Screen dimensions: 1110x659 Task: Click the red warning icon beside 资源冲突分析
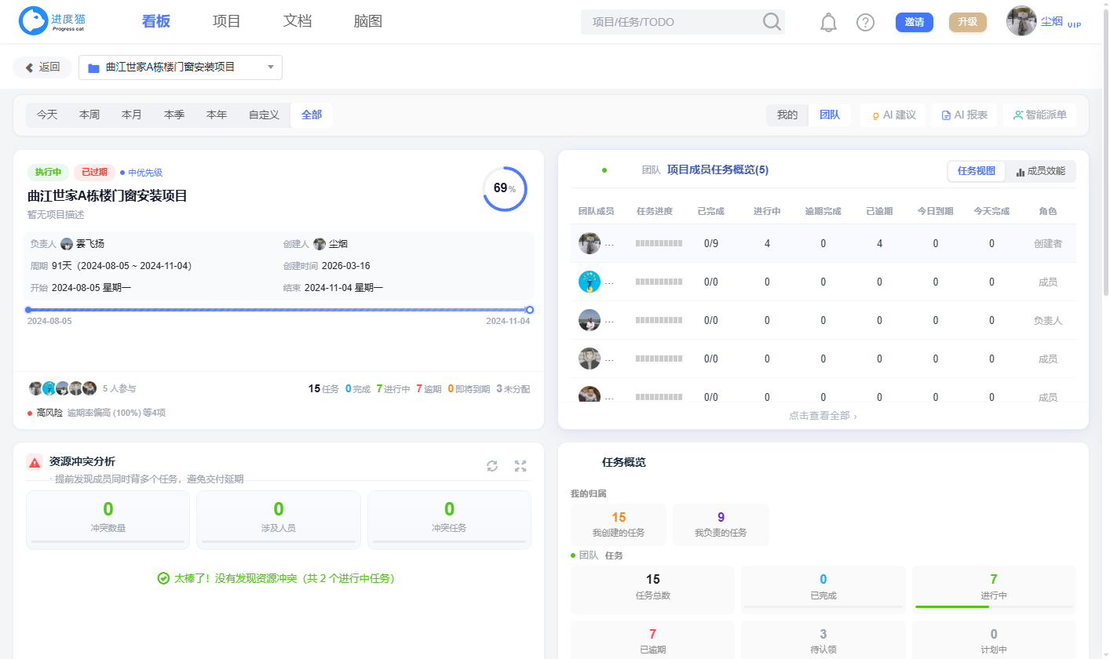35,462
